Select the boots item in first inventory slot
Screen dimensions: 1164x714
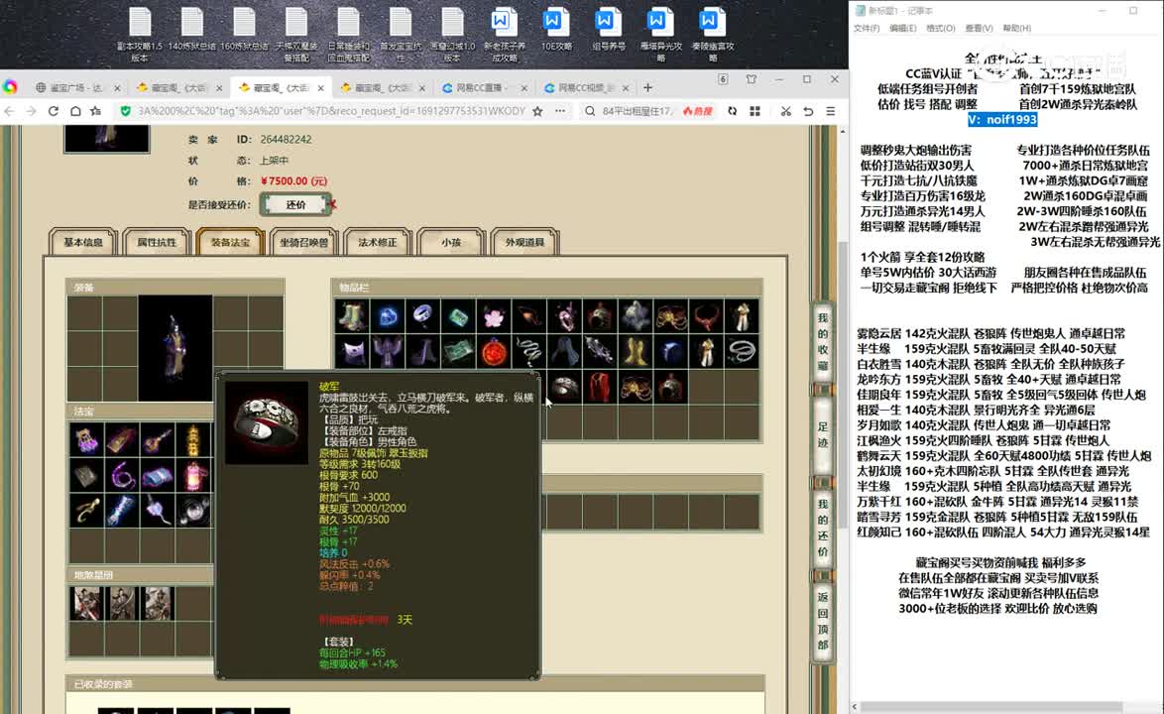(352, 317)
